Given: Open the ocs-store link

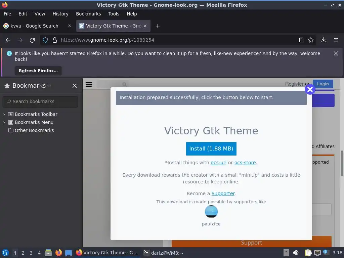Looking at the screenshot, I should point(245,163).
